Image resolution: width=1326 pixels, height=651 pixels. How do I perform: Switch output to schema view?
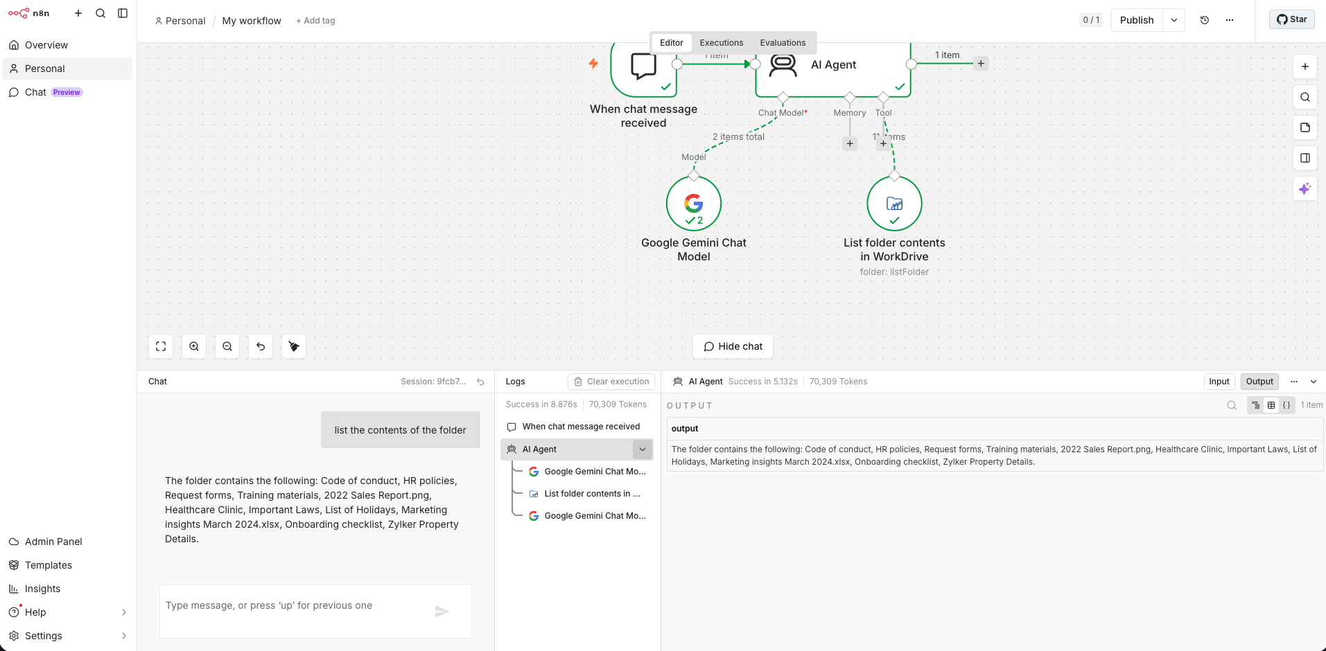[1255, 405]
